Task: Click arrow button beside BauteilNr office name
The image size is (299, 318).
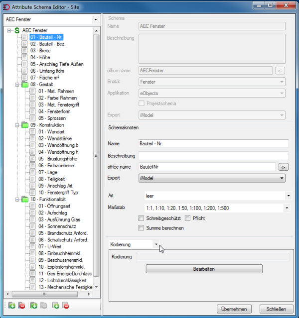Action: [284, 167]
